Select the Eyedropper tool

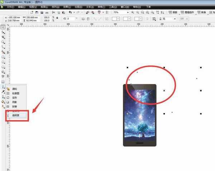[3, 92]
